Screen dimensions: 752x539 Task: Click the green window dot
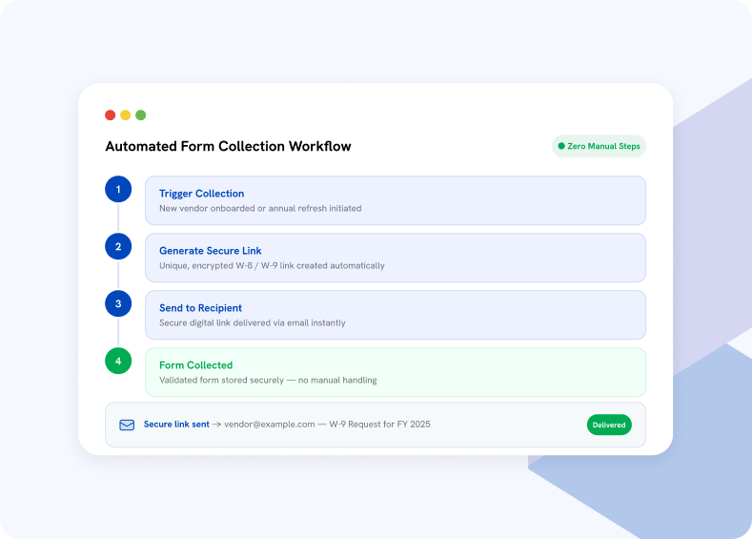140,115
